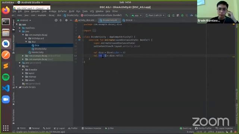Open Project panel settings gear
Image resolution: width=239 pixels, height=134 pixels.
[x=66, y=20]
